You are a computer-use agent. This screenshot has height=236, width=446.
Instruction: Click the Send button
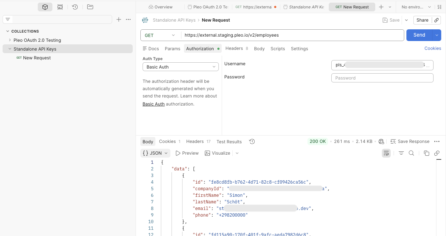tap(419, 35)
